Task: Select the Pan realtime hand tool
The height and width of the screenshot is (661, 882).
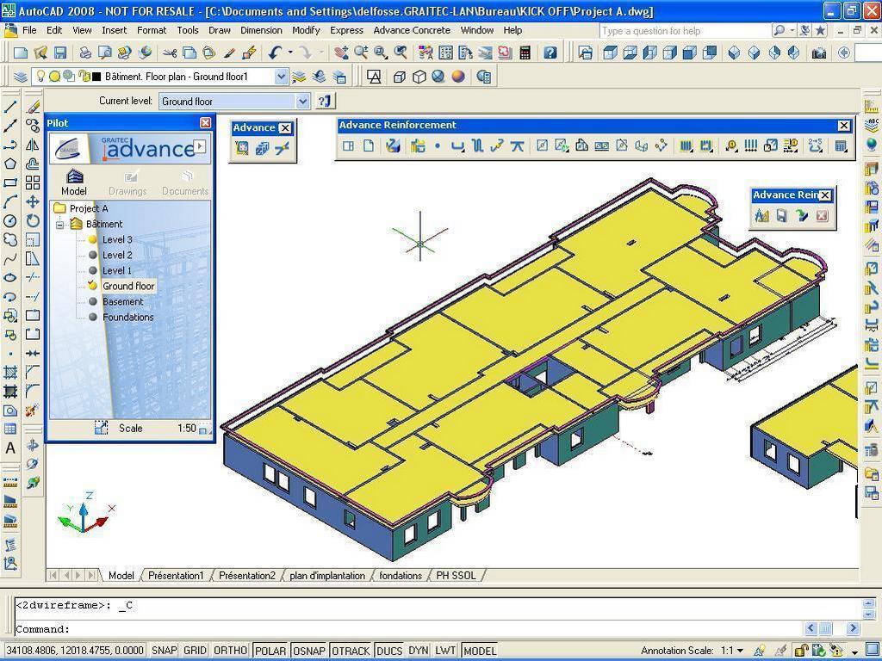Action: pos(340,53)
